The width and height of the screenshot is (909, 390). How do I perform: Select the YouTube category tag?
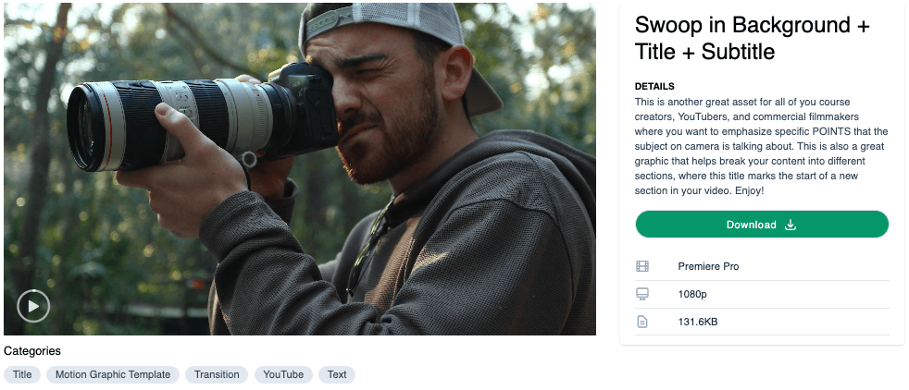click(283, 374)
